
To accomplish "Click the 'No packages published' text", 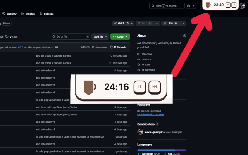I will coord(149,111).
